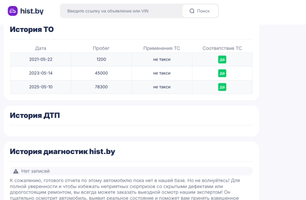Click the "Дата" column header
306x200 pixels.
pyautogui.click(x=40, y=48)
